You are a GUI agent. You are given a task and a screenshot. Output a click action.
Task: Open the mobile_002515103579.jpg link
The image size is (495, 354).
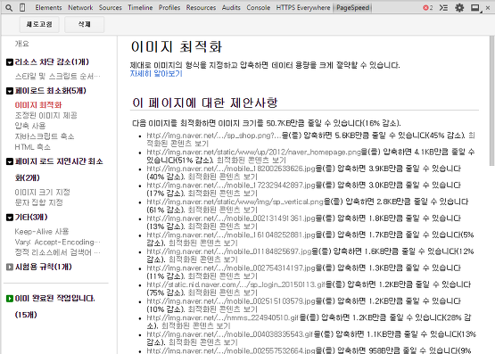(x=231, y=301)
